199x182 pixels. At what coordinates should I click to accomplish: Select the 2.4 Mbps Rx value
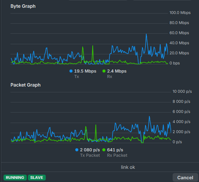[x=117, y=71]
